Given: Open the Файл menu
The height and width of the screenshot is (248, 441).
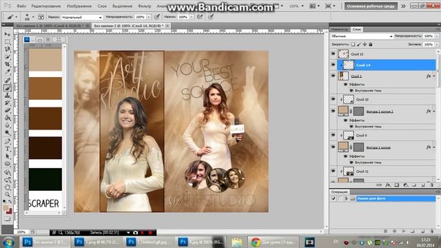Looking at the screenshot, I should click(x=21, y=6).
